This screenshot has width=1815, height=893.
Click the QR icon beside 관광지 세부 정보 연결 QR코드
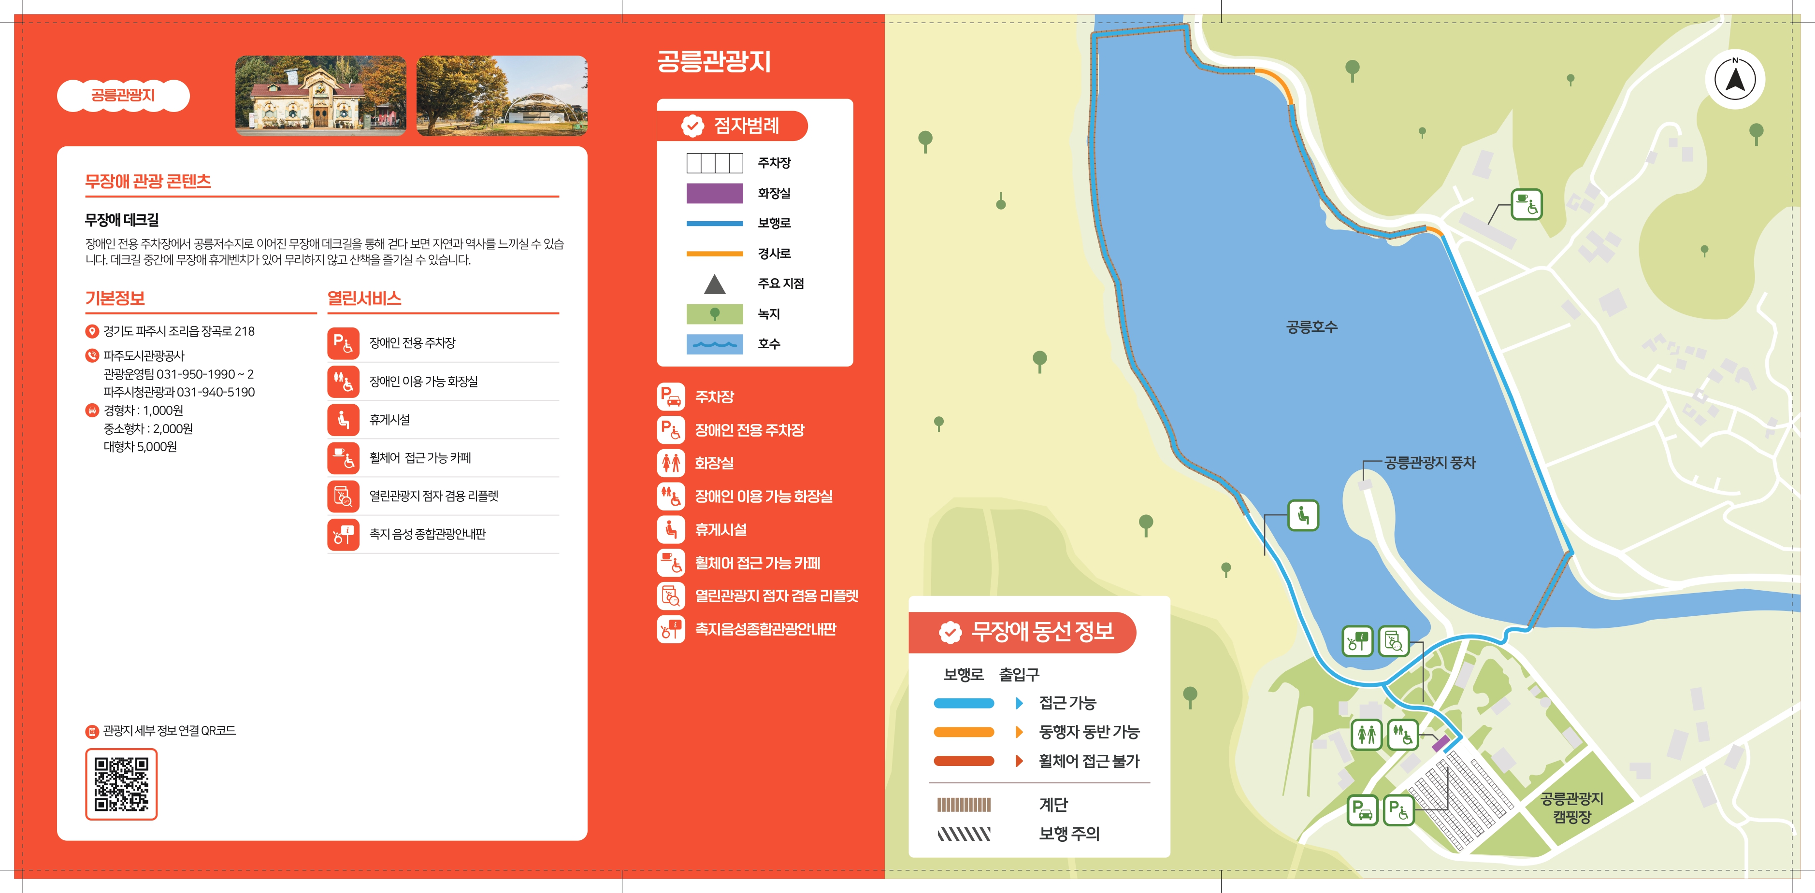92,732
